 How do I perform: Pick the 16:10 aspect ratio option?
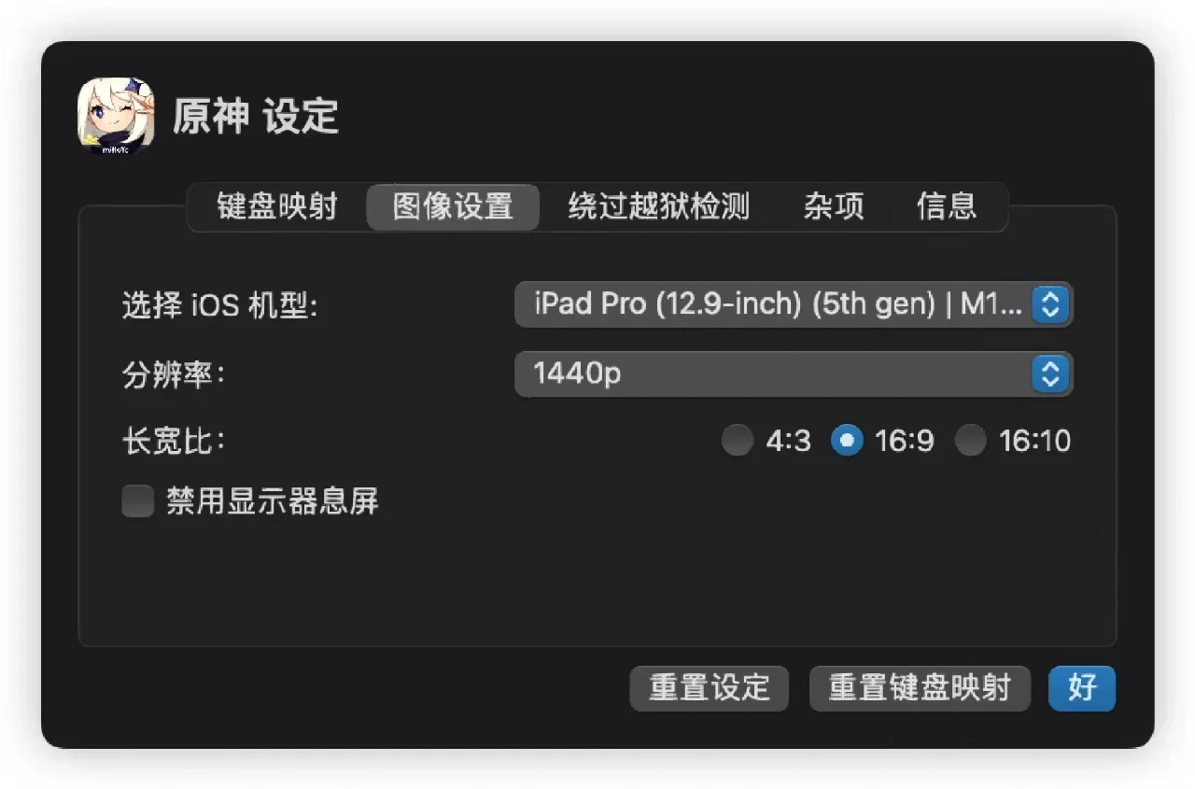(971, 441)
